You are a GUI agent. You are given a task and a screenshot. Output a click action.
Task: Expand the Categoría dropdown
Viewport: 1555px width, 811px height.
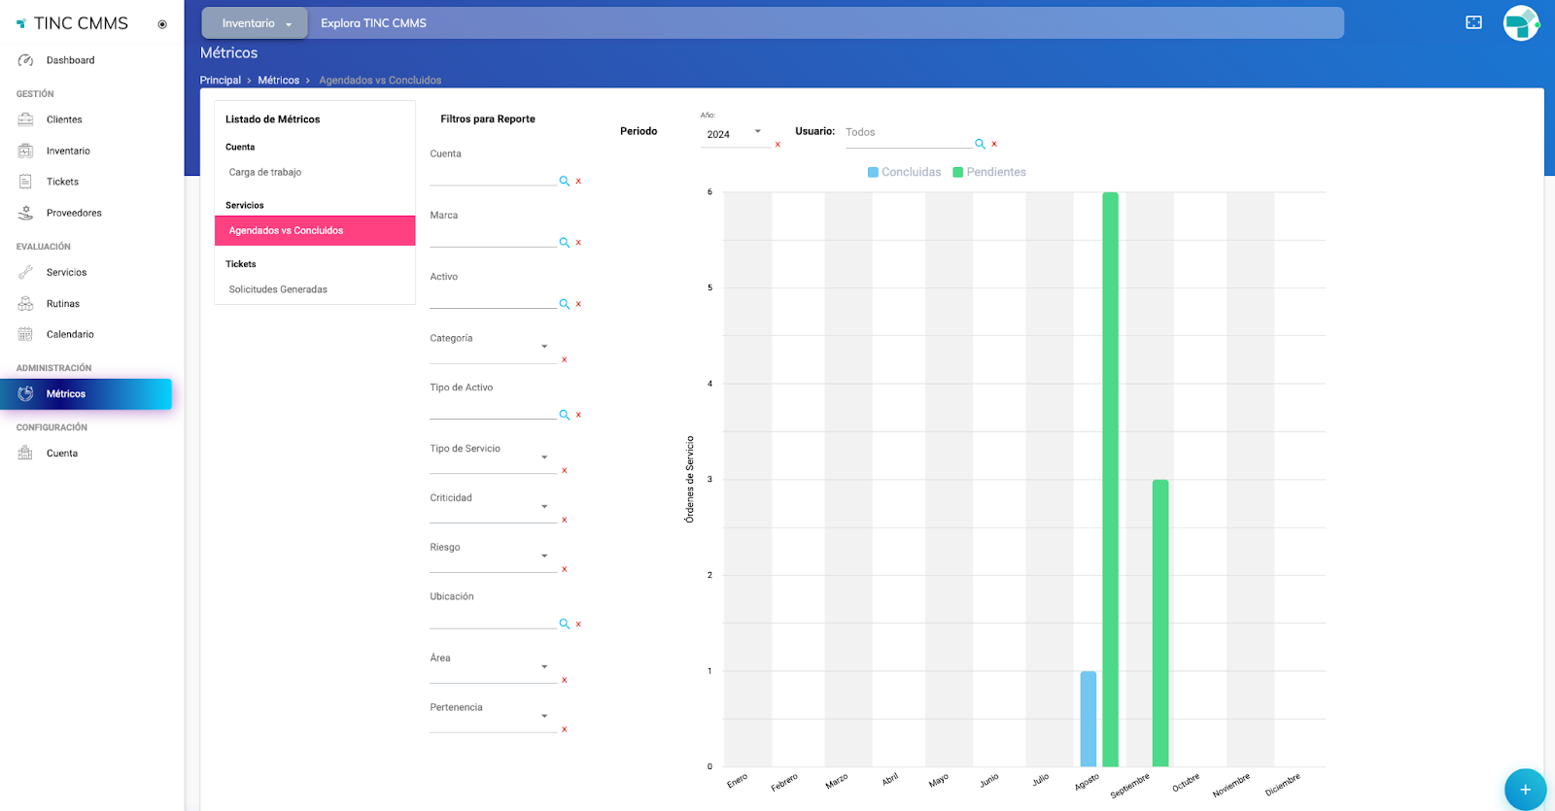pos(544,347)
